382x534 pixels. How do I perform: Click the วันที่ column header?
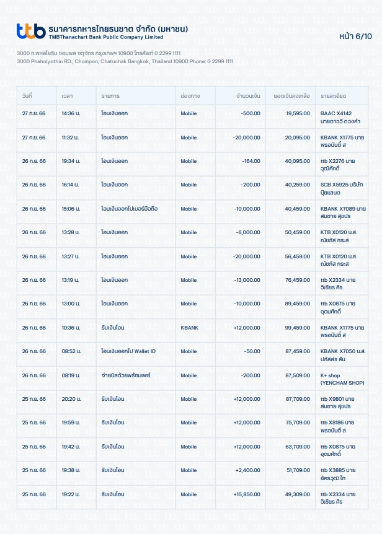tap(27, 96)
